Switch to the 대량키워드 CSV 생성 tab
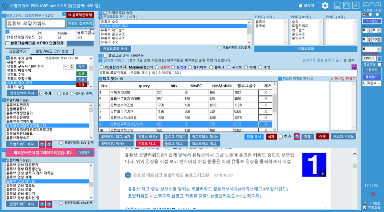This screenshot has width=384, height=212. (x=52, y=51)
